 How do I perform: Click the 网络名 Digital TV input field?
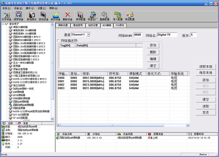click(x=167, y=35)
